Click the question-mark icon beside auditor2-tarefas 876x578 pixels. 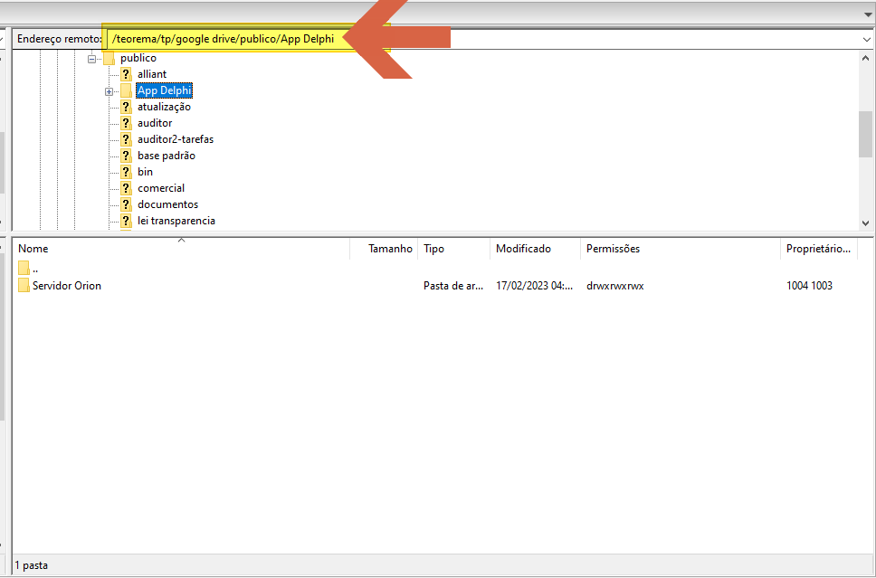(127, 139)
